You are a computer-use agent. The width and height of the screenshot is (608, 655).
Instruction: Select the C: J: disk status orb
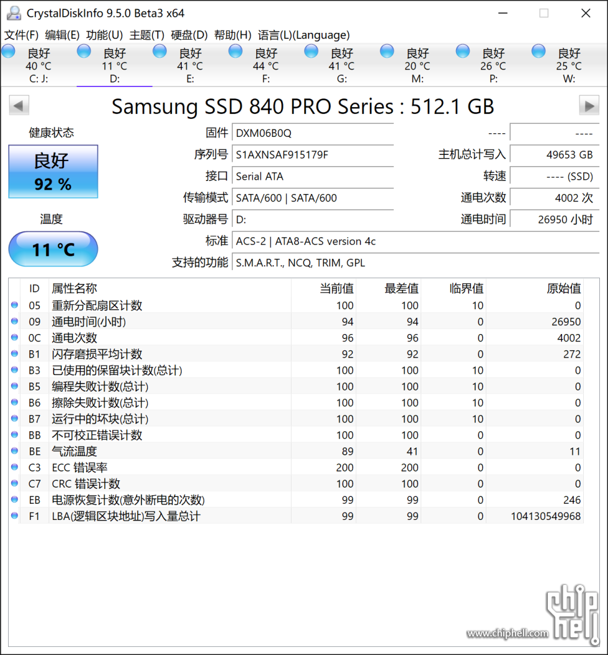tap(8, 51)
